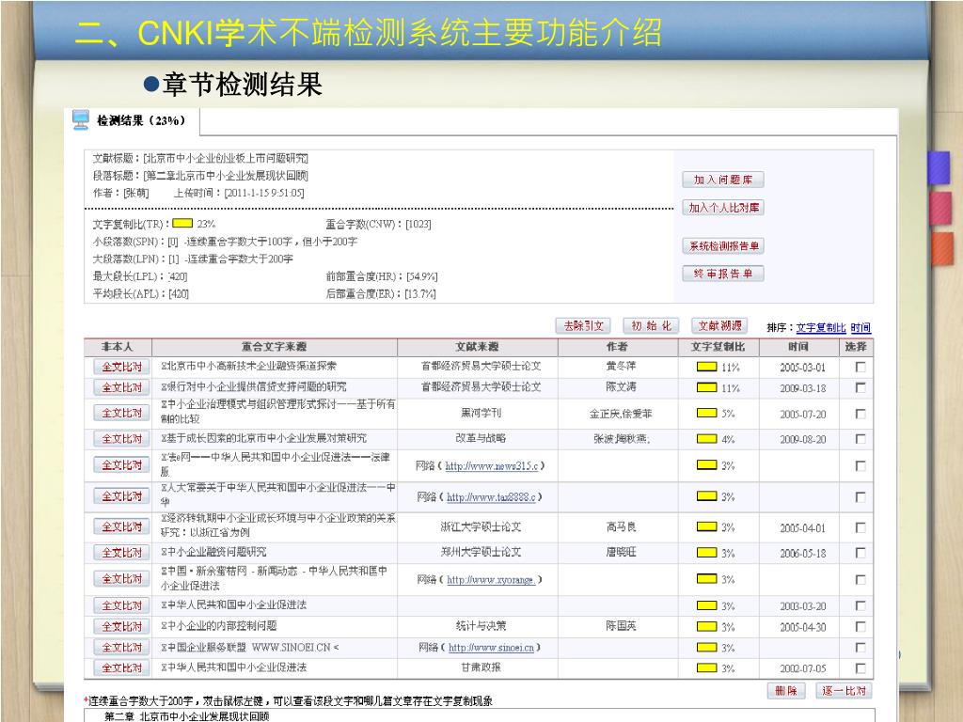Select the checkbox for the 黑河学刊 row
The width and height of the screenshot is (963, 722).
coord(860,414)
